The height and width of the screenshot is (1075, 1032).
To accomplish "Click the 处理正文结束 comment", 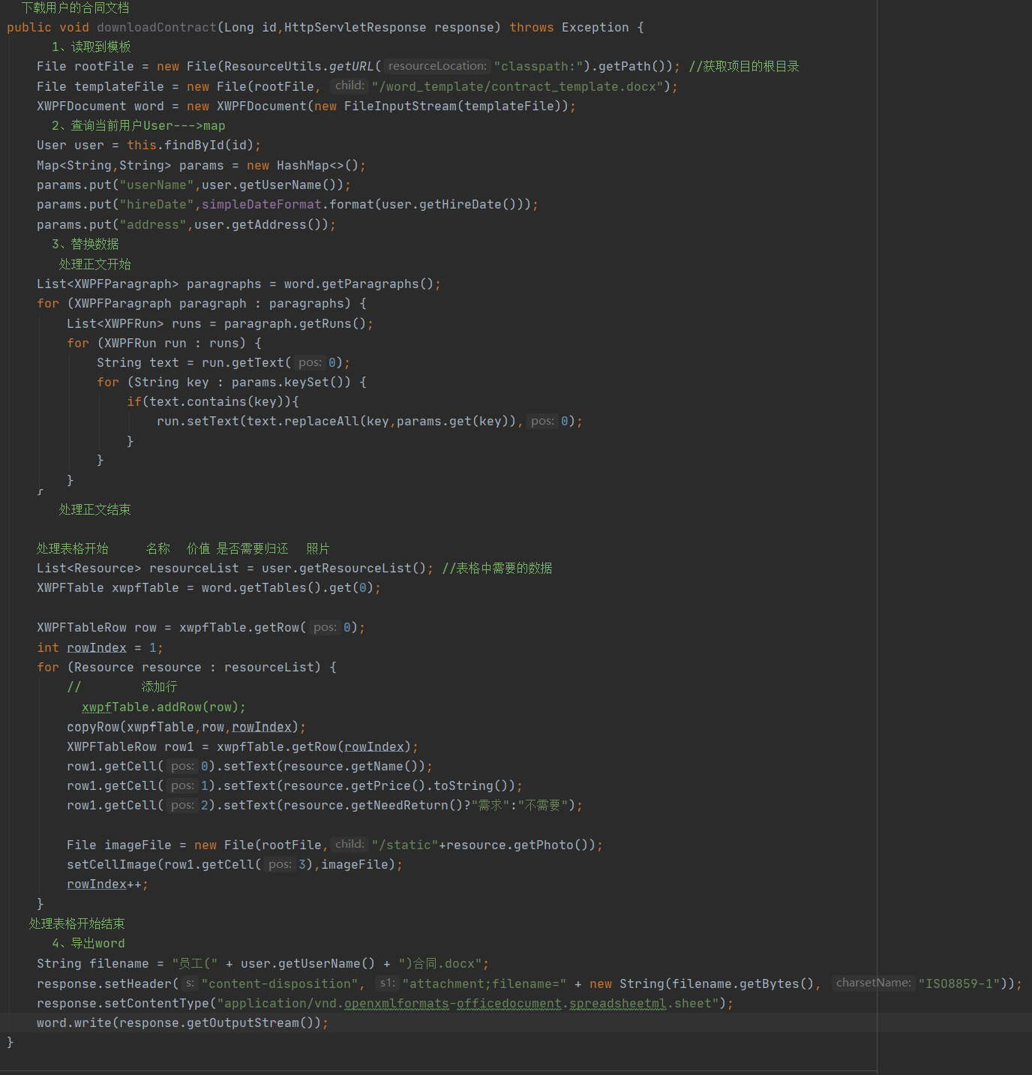I will [94, 509].
